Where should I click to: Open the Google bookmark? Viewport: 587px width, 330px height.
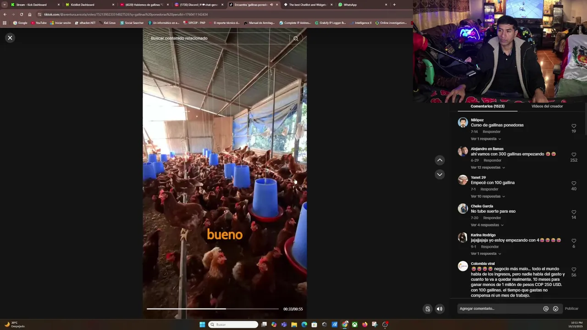pos(20,23)
